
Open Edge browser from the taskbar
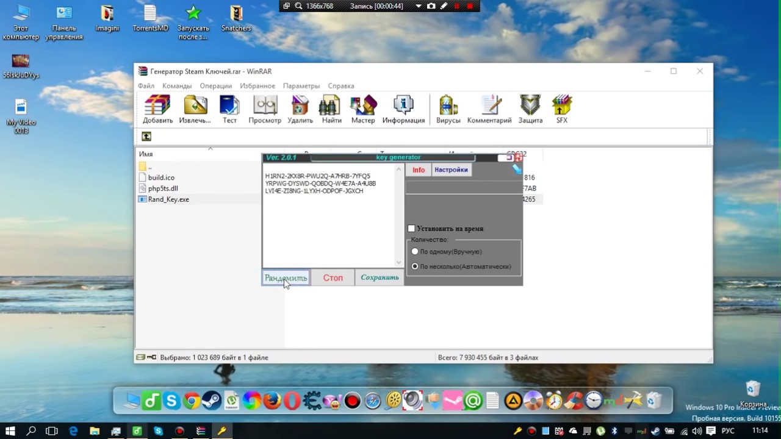pyautogui.click(x=73, y=431)
